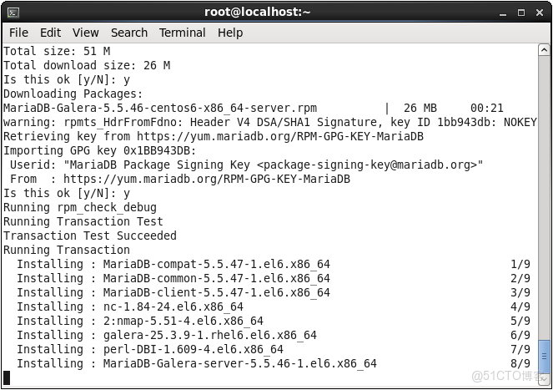
Task: Click the terminal cursor on the last line
Action: (x=8, y=377)
